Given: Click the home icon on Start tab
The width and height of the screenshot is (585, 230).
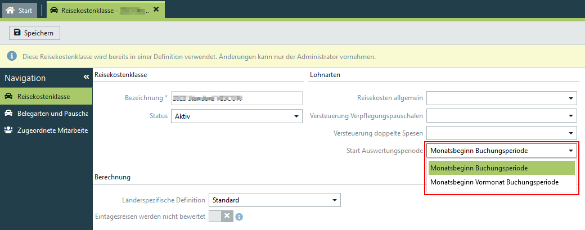Looking at the screenshot, I should [10, 10].
